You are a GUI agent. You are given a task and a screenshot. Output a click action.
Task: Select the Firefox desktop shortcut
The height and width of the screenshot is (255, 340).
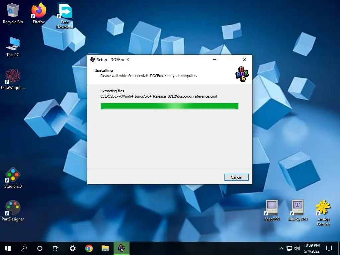click(x=39, y=13)
